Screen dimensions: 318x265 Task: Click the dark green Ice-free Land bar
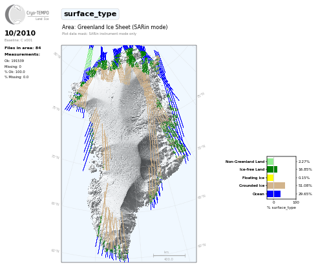[272, 169]
